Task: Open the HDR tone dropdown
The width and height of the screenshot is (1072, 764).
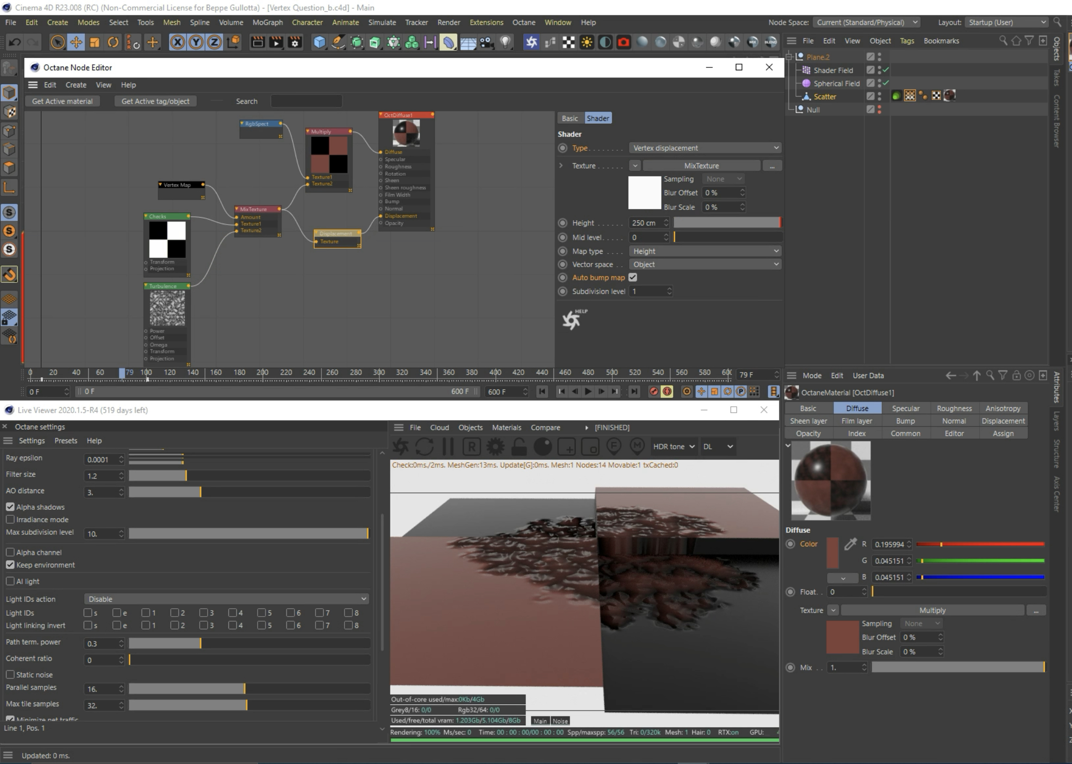Action: (673, 446)
